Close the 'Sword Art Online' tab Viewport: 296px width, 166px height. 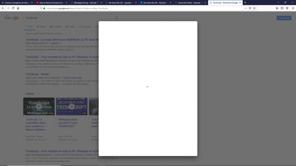pos(205,3)
